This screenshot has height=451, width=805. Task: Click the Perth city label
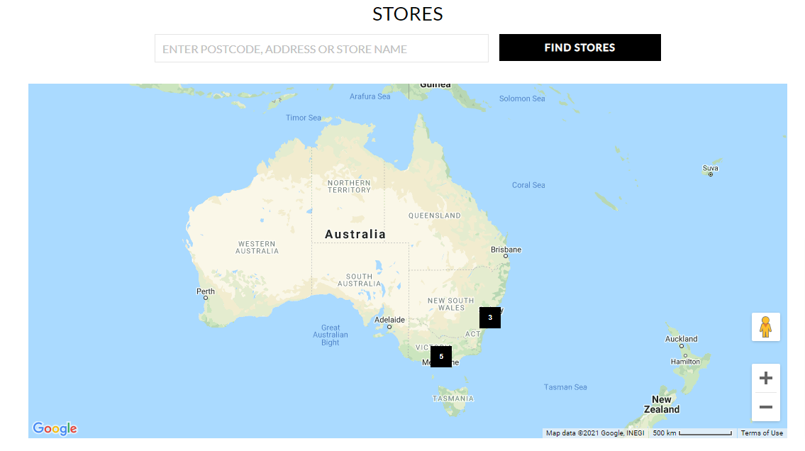(205, 291)
